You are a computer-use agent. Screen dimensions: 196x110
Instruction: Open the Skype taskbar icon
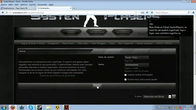coord(31,107)
